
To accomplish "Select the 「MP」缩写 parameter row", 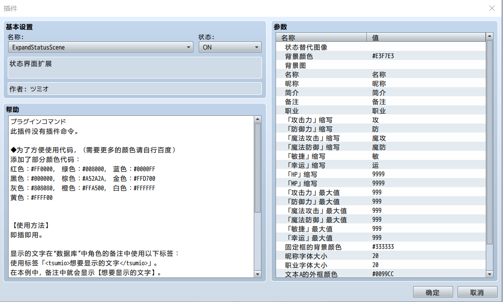I will coord(381,183).
